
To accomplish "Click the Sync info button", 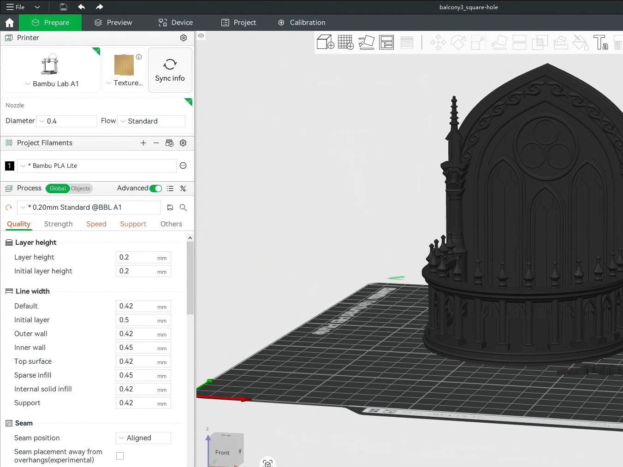I will tap(170, 70).
